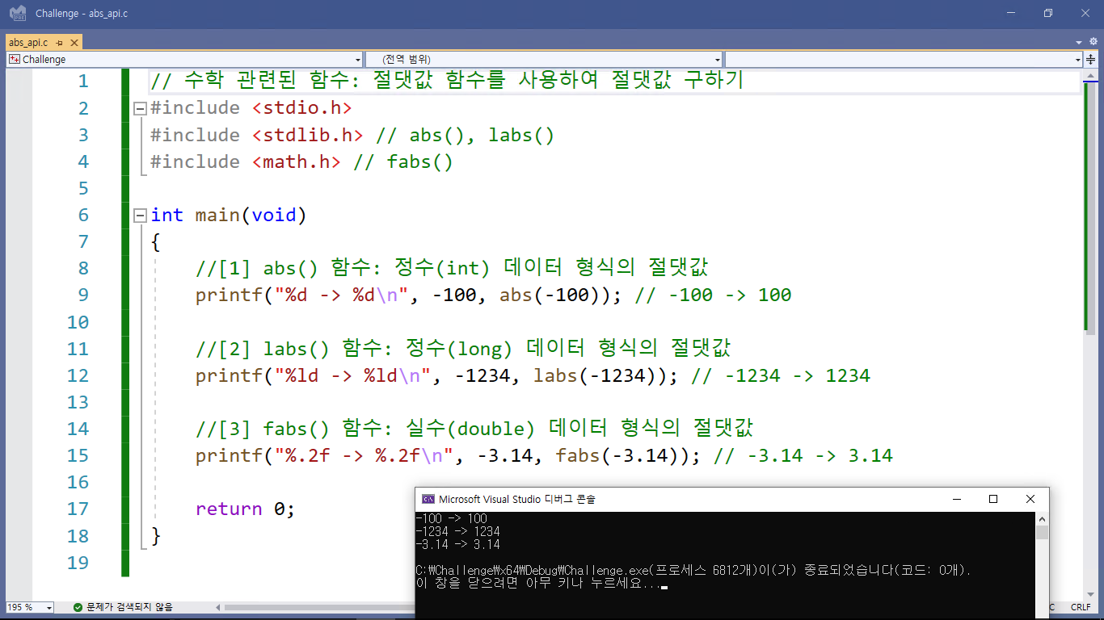Click the Visual Studio gear icon top right
Image resolution: width=1104 pixels, height=620 pixels.
coord(1093,41)
